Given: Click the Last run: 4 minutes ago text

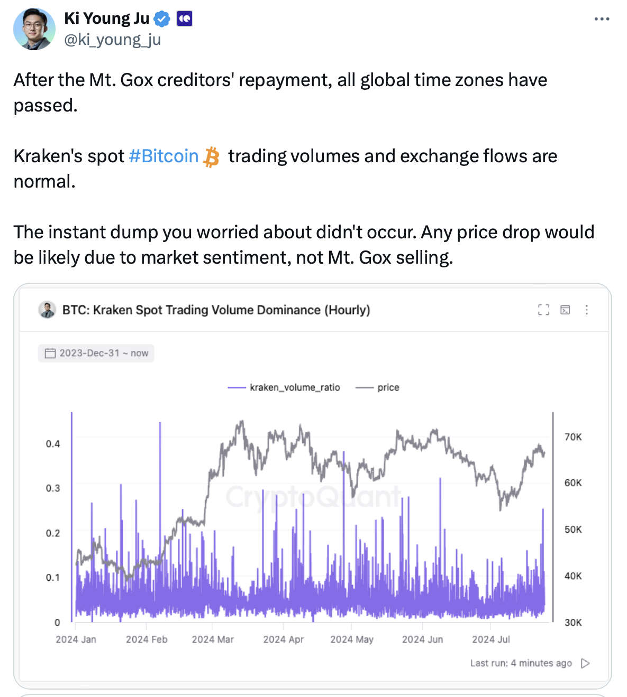Looking at the screenshot, I should tap(521, 663).
